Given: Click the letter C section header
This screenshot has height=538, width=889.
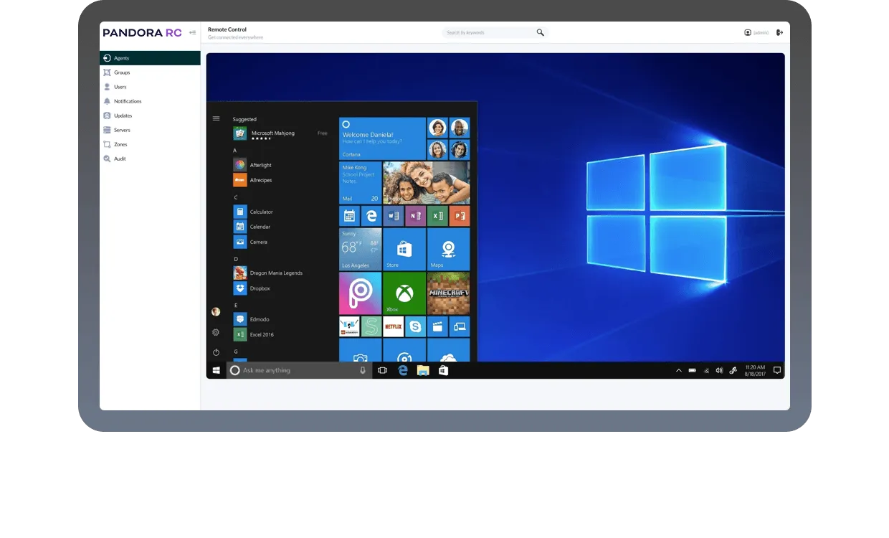Looking at the screenshot, I should pyautogui.click(x=236, y=197).
